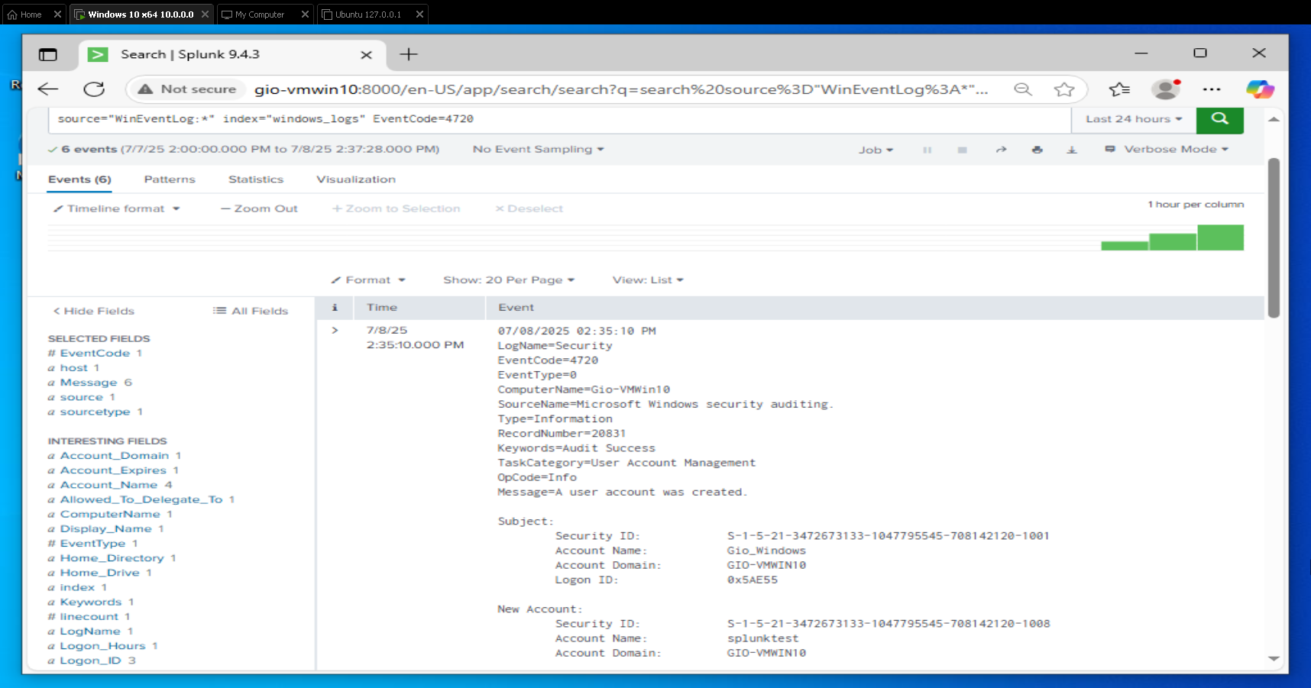Open the Format dropdown
The height and width of the screenshot is (688, 1311).
click(x=368, y=280)
